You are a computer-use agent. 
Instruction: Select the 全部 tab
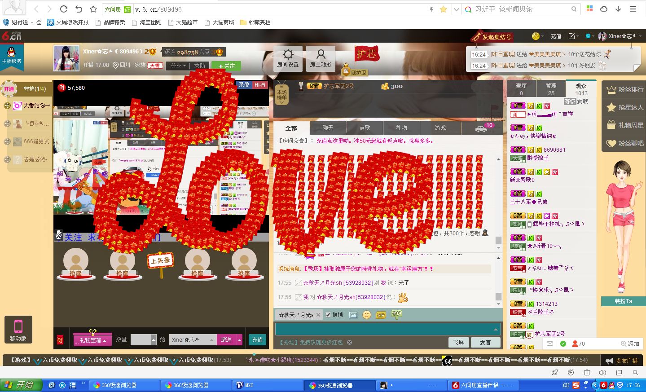(291, 128)
